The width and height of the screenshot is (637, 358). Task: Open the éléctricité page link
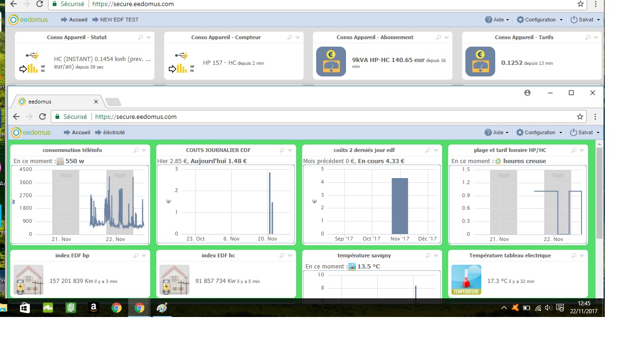pyautogui.click(x=110, y=132)
